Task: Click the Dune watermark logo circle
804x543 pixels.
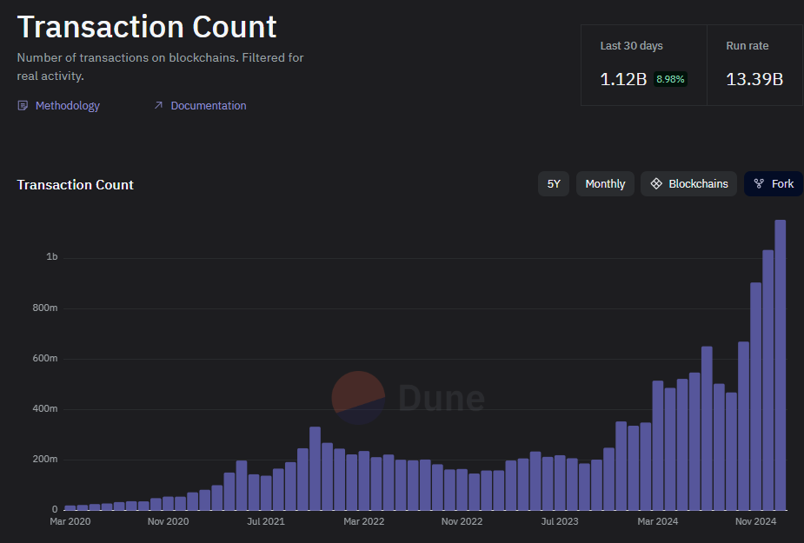Action: tap(358, 398)
